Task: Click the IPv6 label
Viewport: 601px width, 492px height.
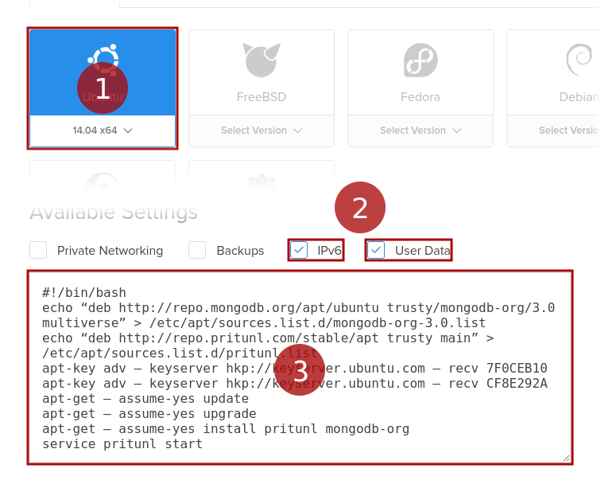Action: pos(329,251)
